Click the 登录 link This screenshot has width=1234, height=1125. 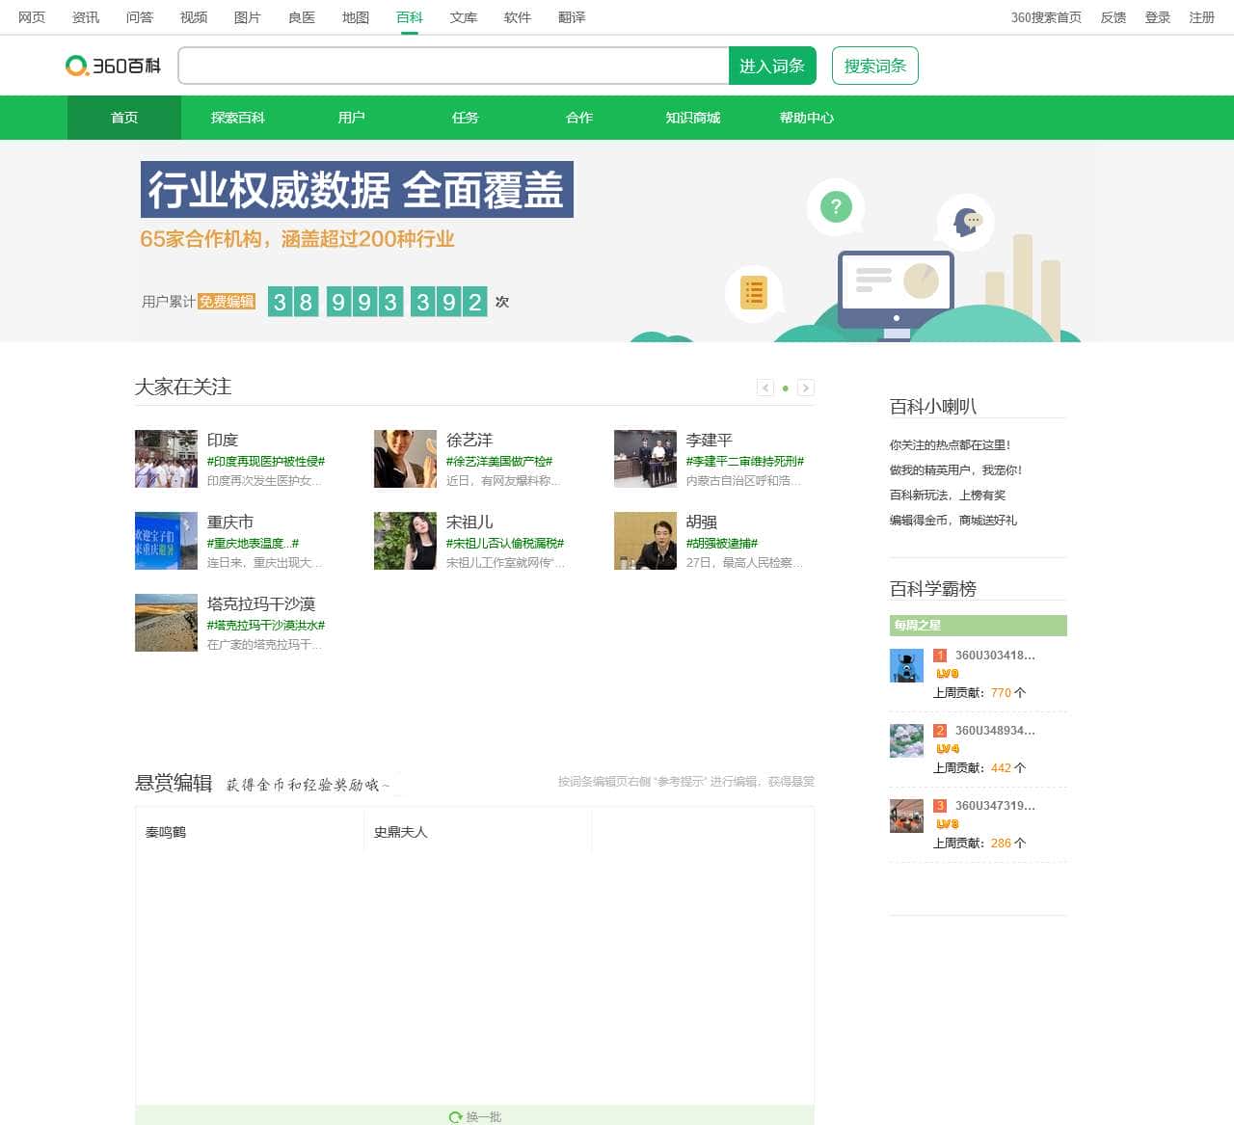(x=1158, y=17)
